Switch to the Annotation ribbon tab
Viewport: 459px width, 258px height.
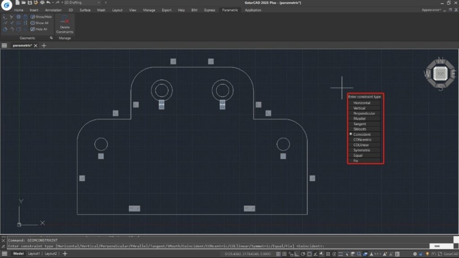[53, 10]
